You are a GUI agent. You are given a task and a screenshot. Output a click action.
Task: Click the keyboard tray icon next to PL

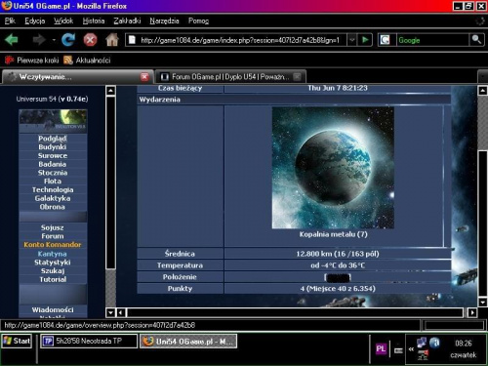point(398,350)
